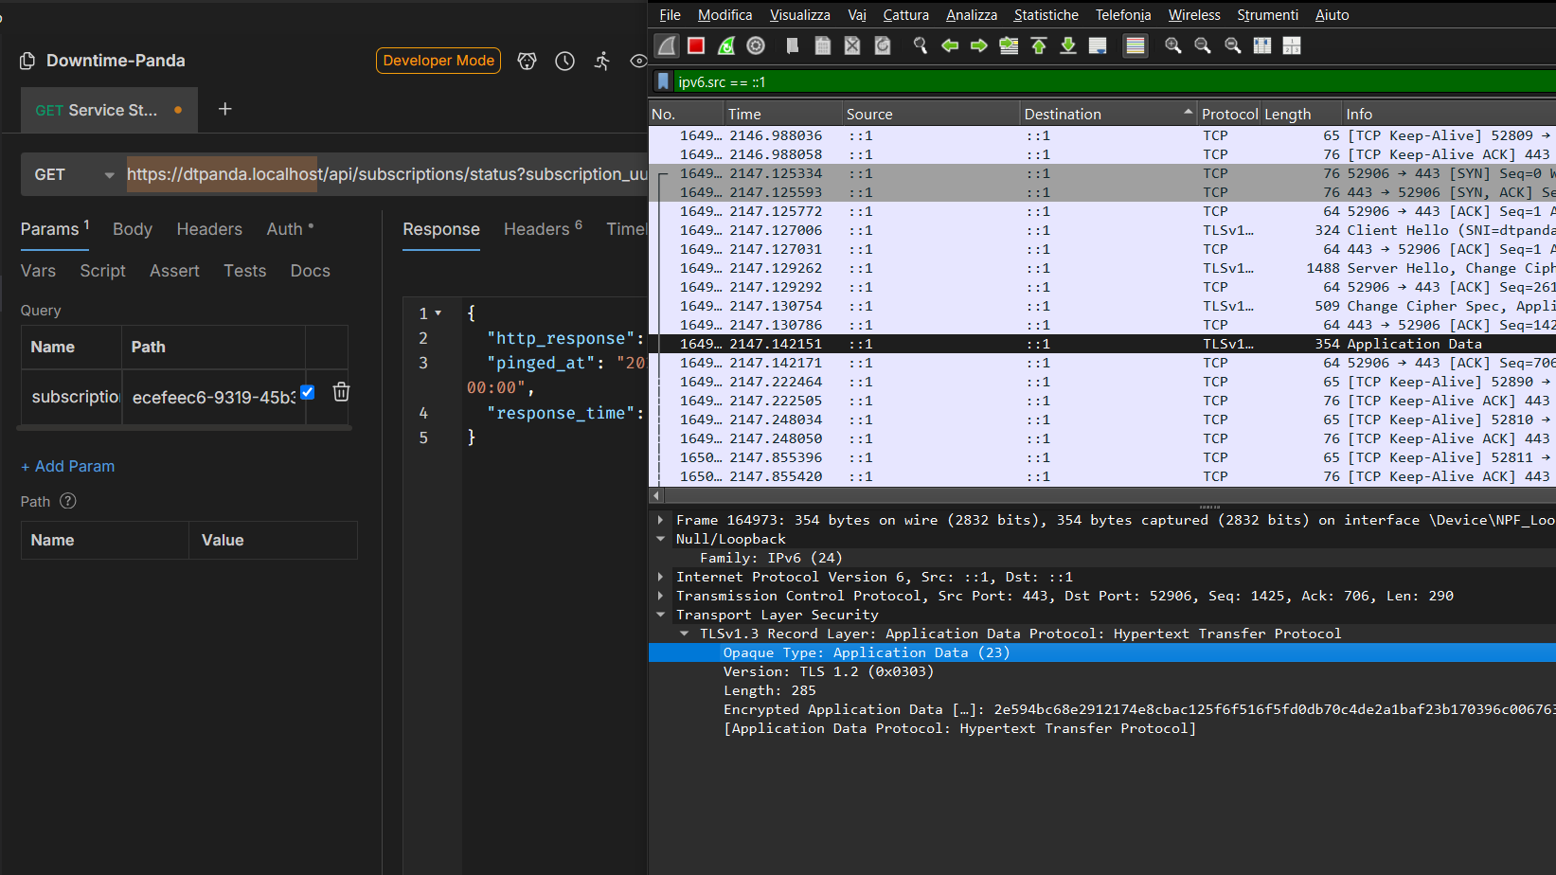Open the Analizza menu

(971, 15)
